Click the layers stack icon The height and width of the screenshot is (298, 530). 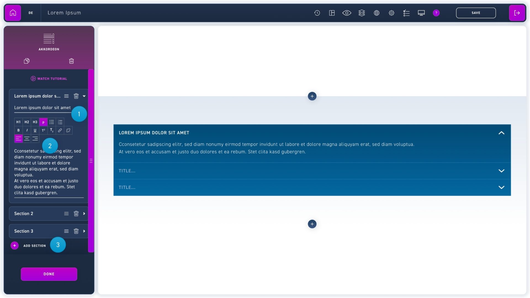(362, 13)
